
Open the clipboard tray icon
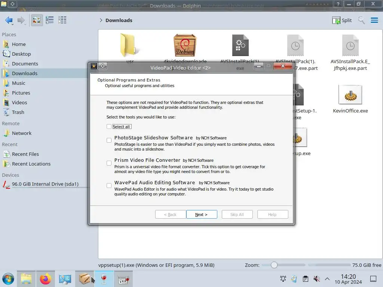305,279
